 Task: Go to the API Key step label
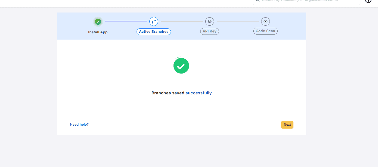pos(209,32)
